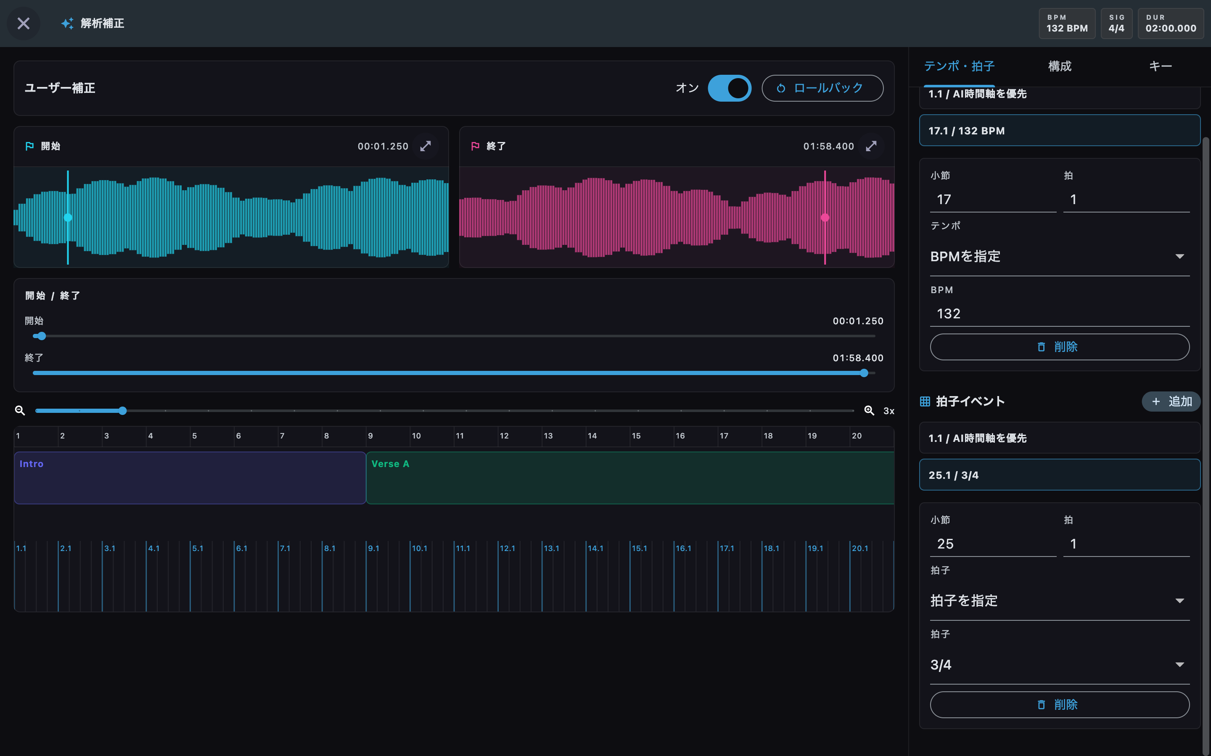1211x756 pixels.
Task: Click the 小節 field showing 25
Action: coord(993,544)
